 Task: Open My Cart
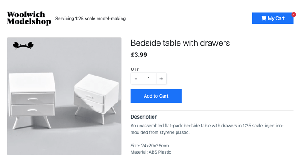(273, 18)
